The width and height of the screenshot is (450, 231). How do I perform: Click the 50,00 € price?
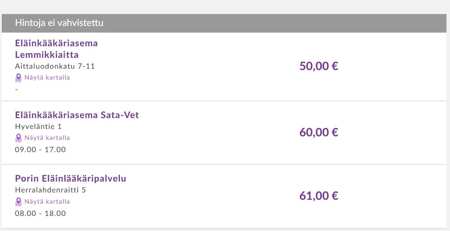(x=319, y=66)
